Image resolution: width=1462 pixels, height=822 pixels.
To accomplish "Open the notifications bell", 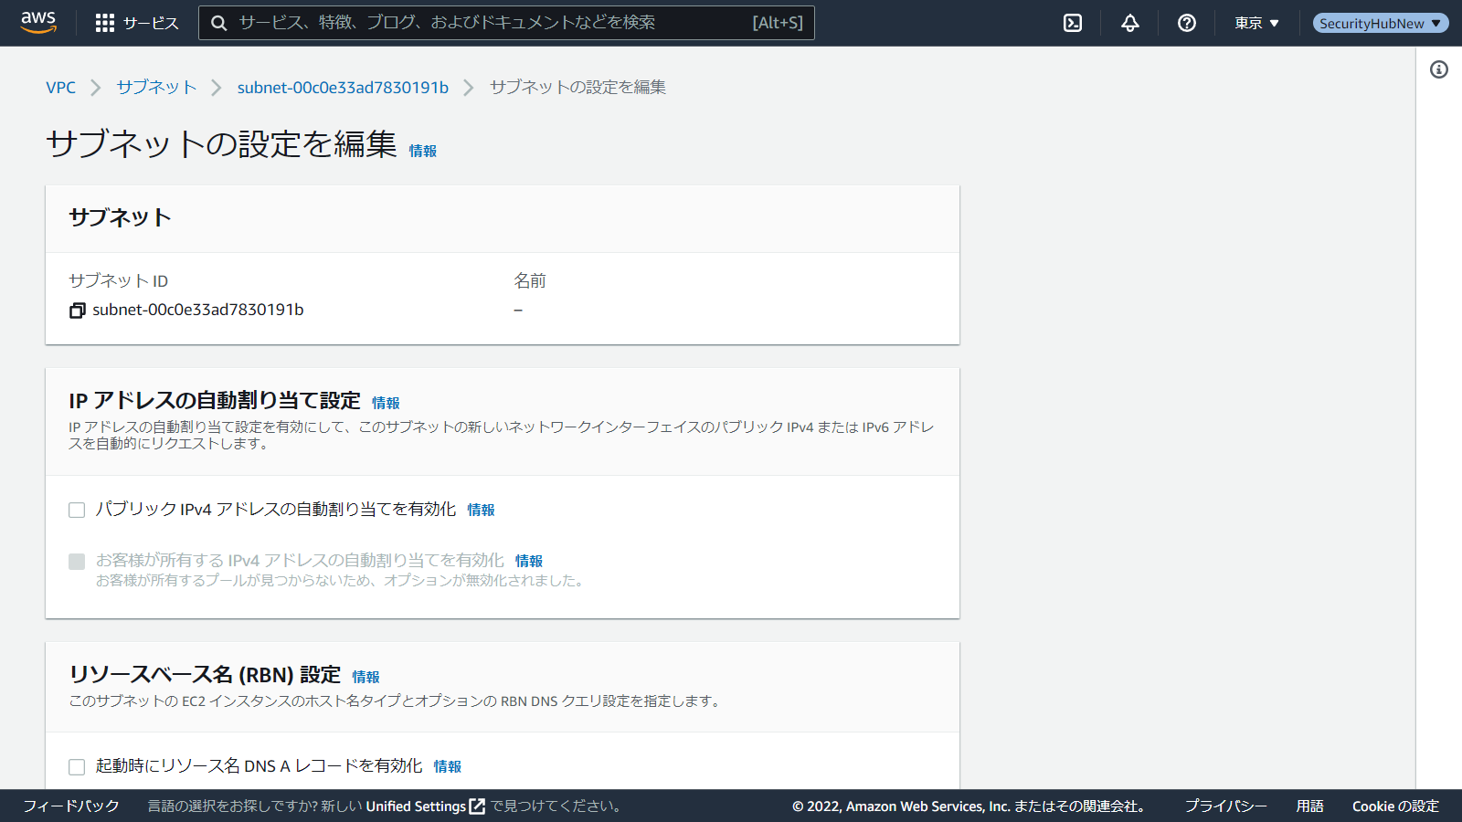I will coord(1130,23).
